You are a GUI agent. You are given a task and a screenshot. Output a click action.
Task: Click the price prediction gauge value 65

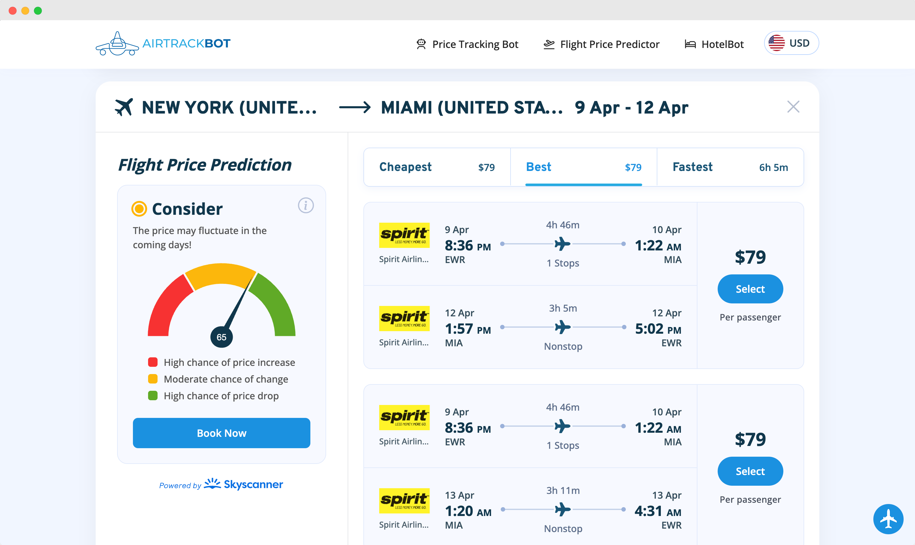pyautogui.click(x=221, y=337)
